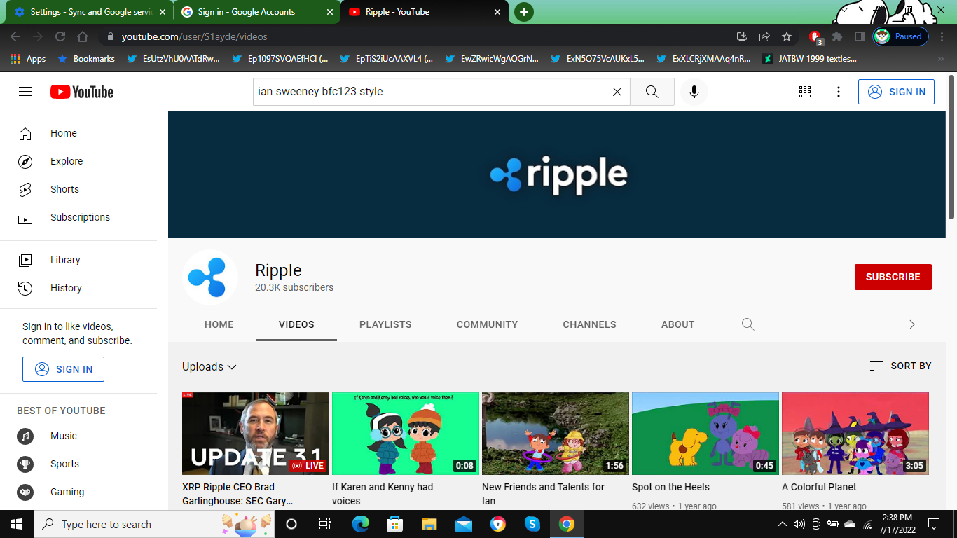Click the sidebar Sign In button
The image size is (957, 538).
[63, 369]
